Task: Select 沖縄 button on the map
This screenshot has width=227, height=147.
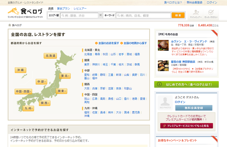Action: point(21,70)
